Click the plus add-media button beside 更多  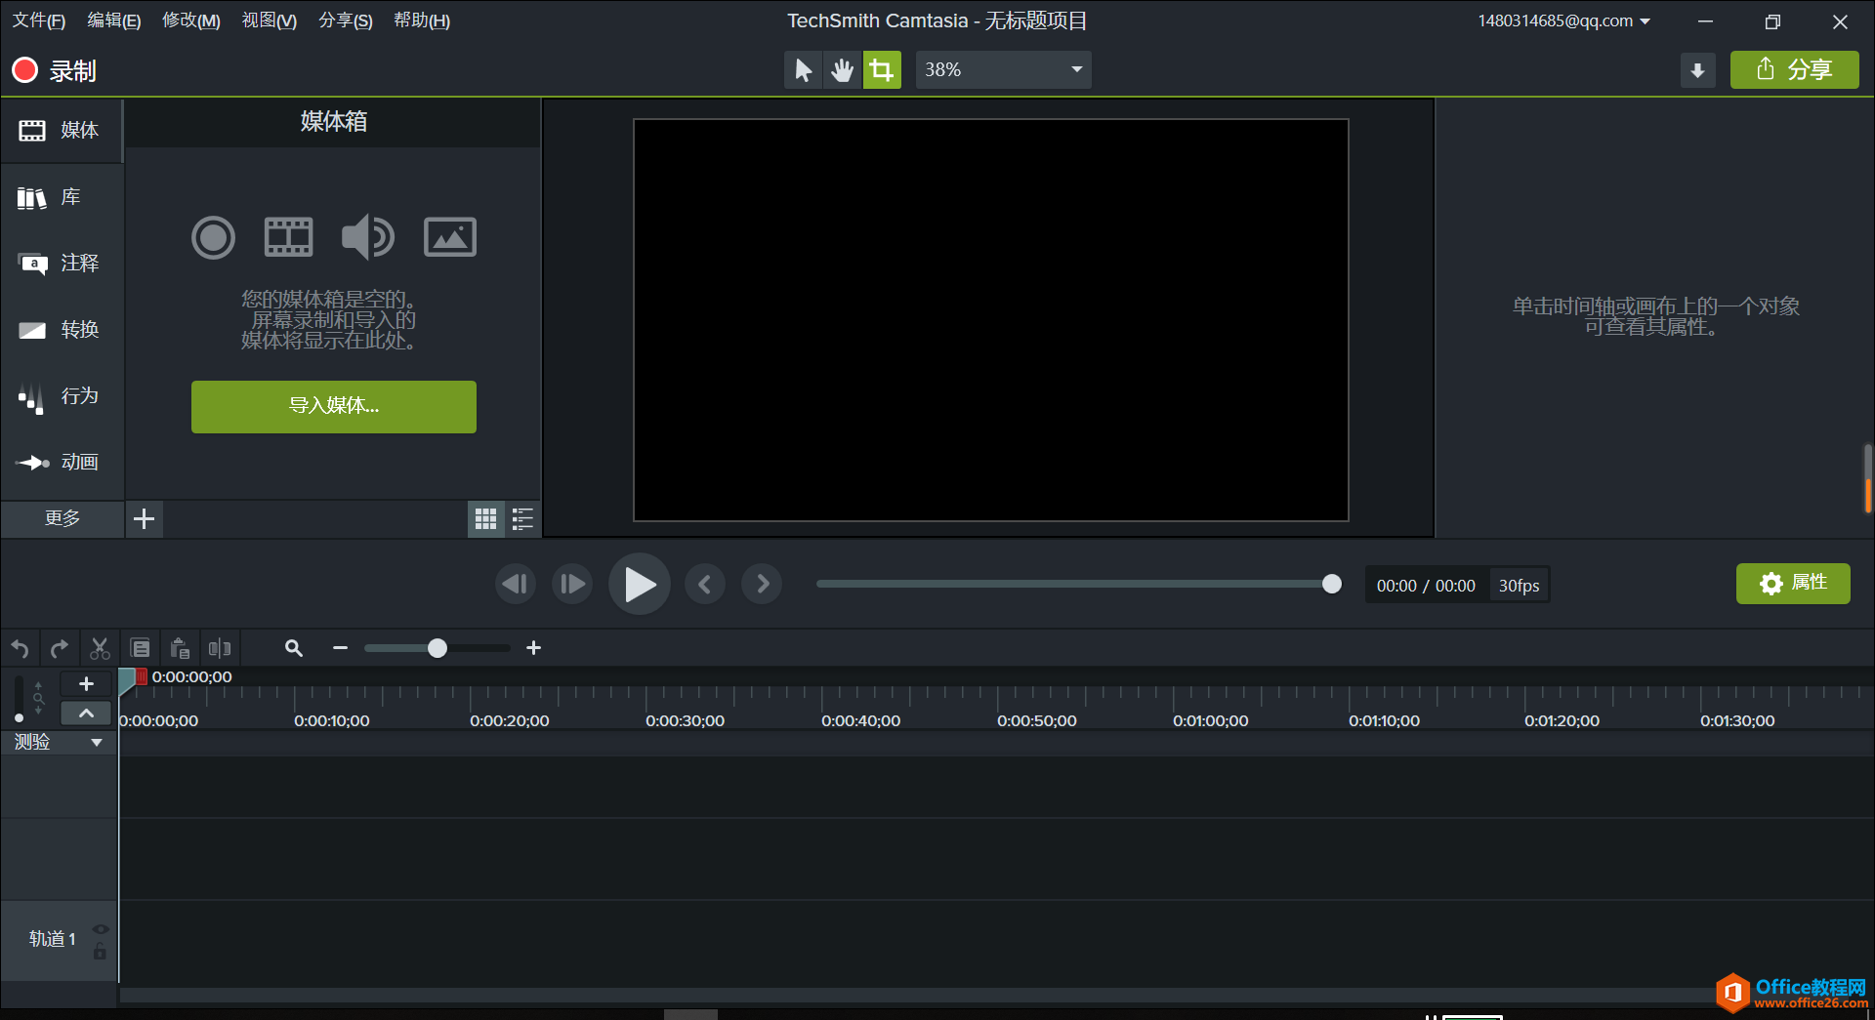click(145, 518)
